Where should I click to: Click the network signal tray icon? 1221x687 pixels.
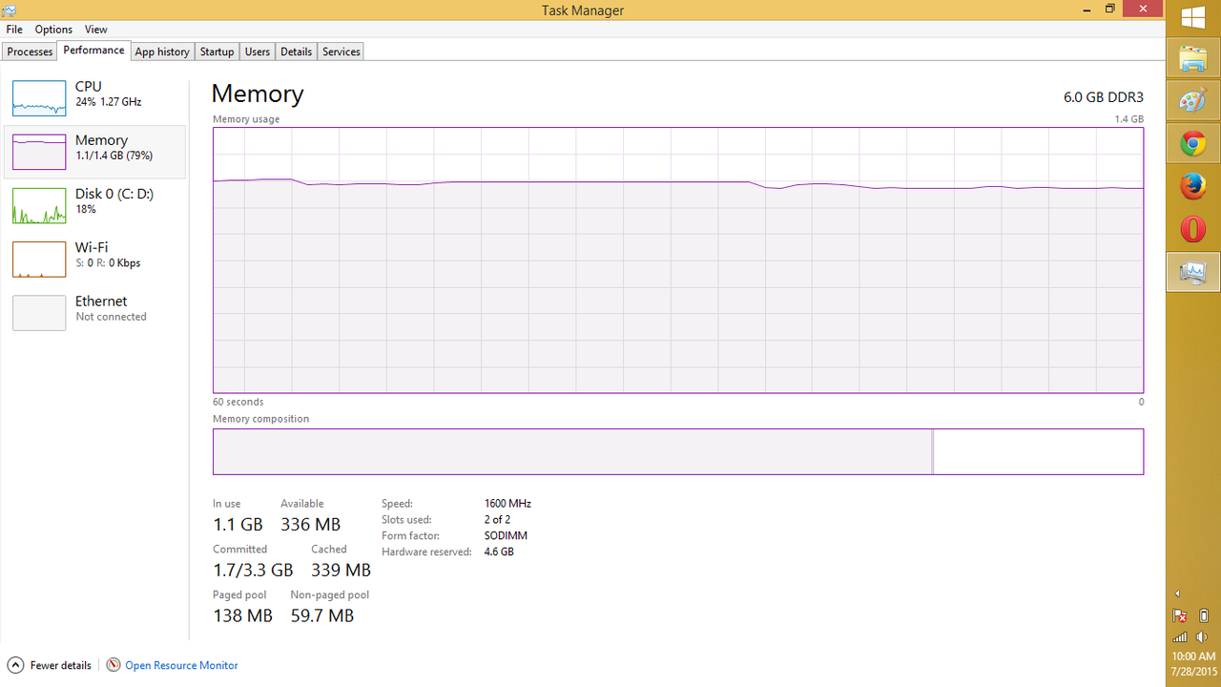(1180, 637)
